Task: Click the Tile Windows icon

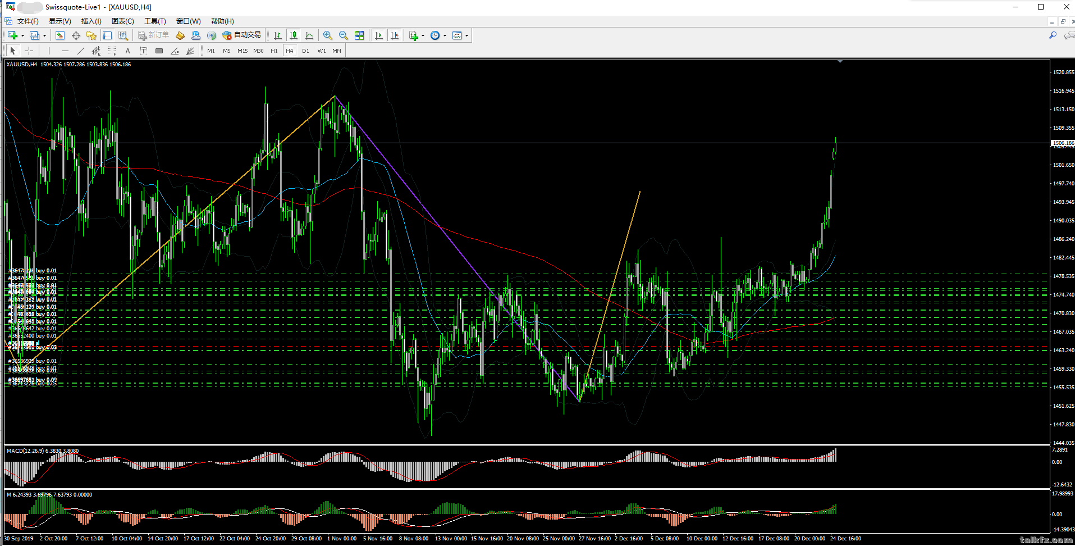Action: [359, 35]
